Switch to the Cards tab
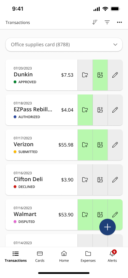 (x=40, y=256)
